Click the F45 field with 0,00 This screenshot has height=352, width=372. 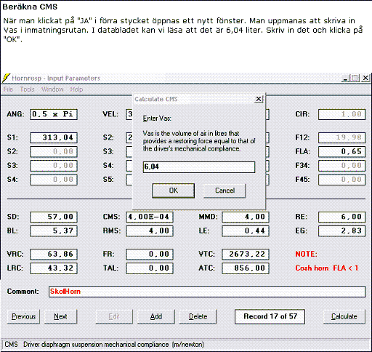click(341, 180)
